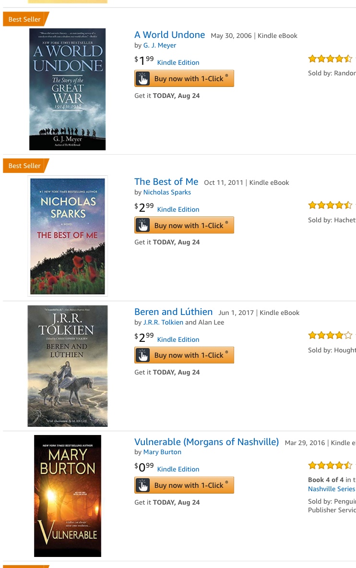The height and width of the screenshot is (568, 356).
Task: Buy Vulnerable with 1-Click
Action: pyautogui.click(x=184, y=485)
